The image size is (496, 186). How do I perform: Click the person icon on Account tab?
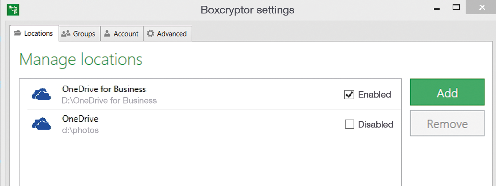[x=107, y=34]
